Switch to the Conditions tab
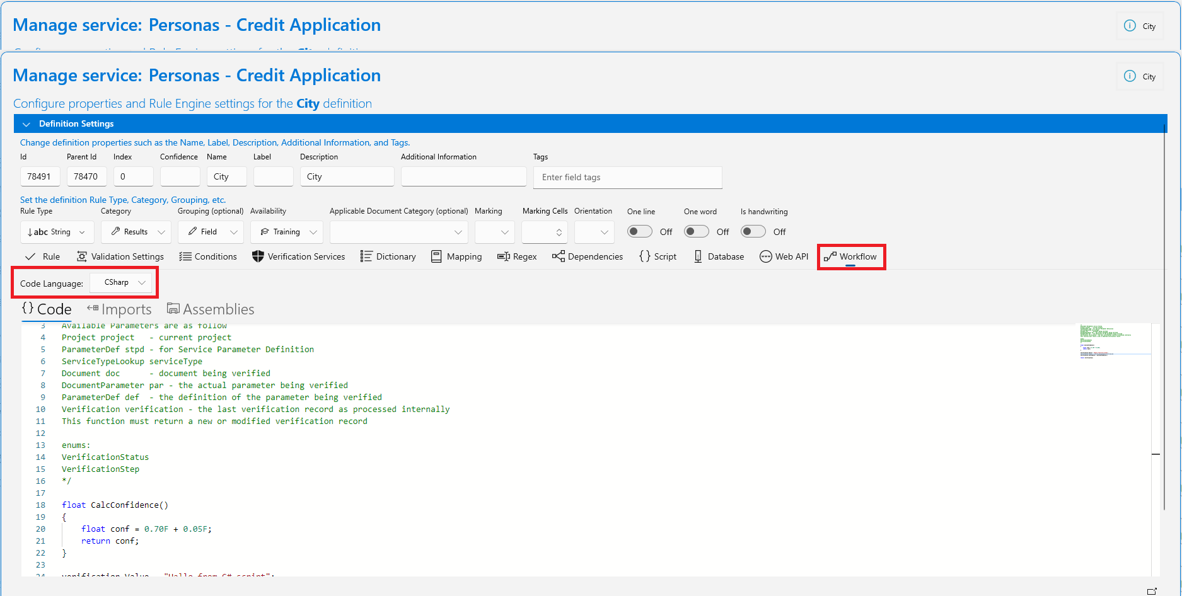Screen dimensions: 1182x596 (208, 256)
